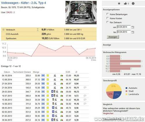Click the 51% pie chart slice
Screen dimensions: 145x122
tap(114, 87)
